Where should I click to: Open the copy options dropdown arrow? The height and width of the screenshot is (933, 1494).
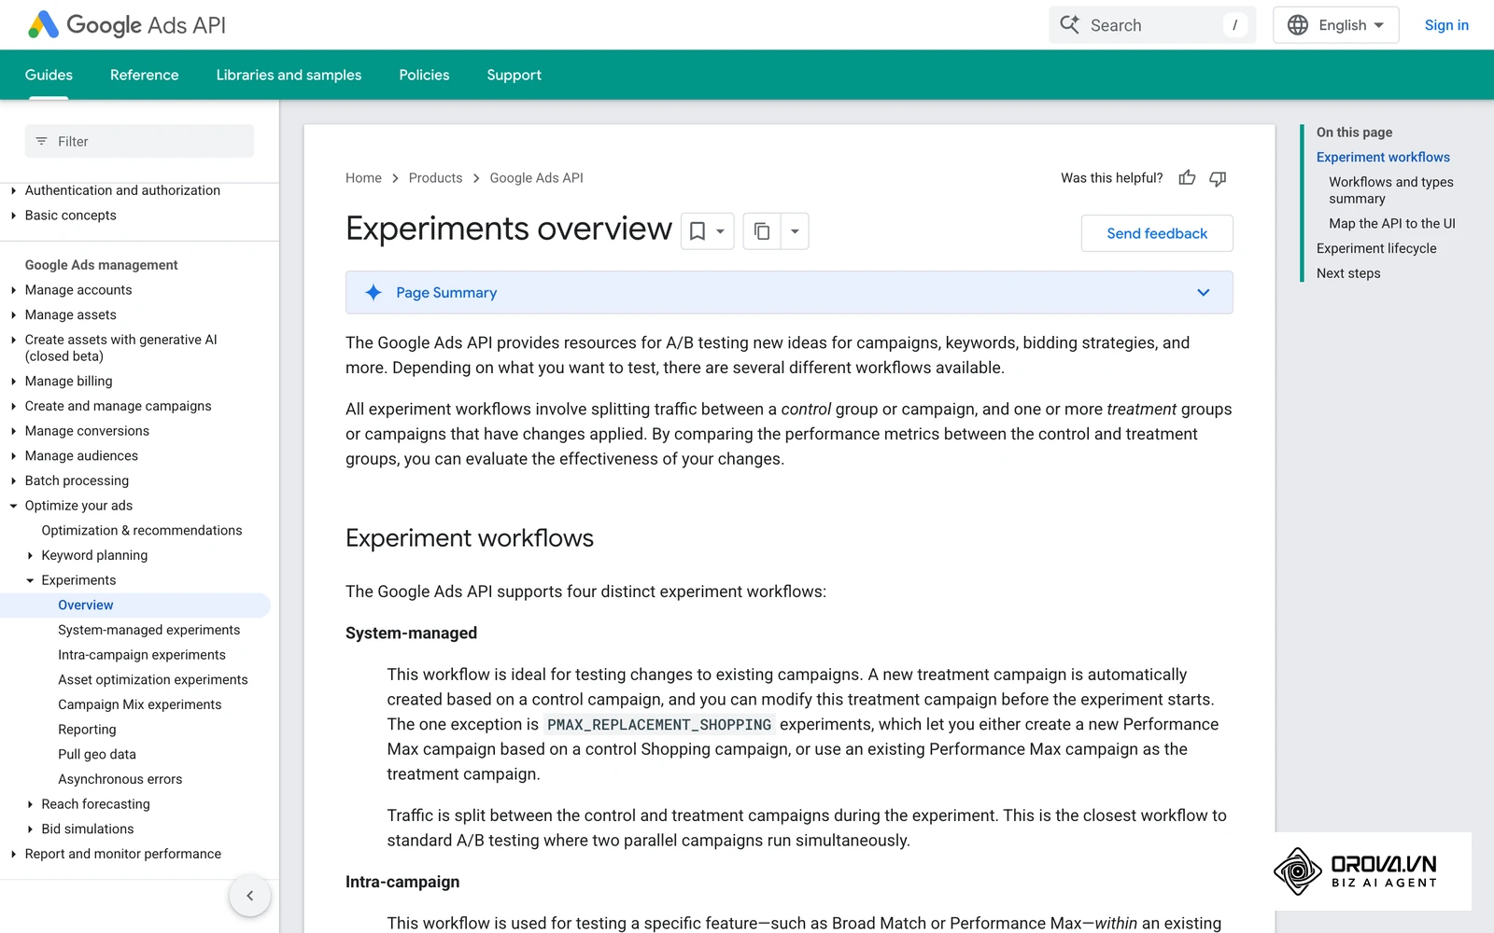coord(795,231)
